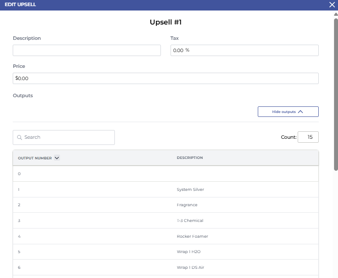Screen dimensions: 338x278
Task: Click the Output Number column header
Action: 35,158
